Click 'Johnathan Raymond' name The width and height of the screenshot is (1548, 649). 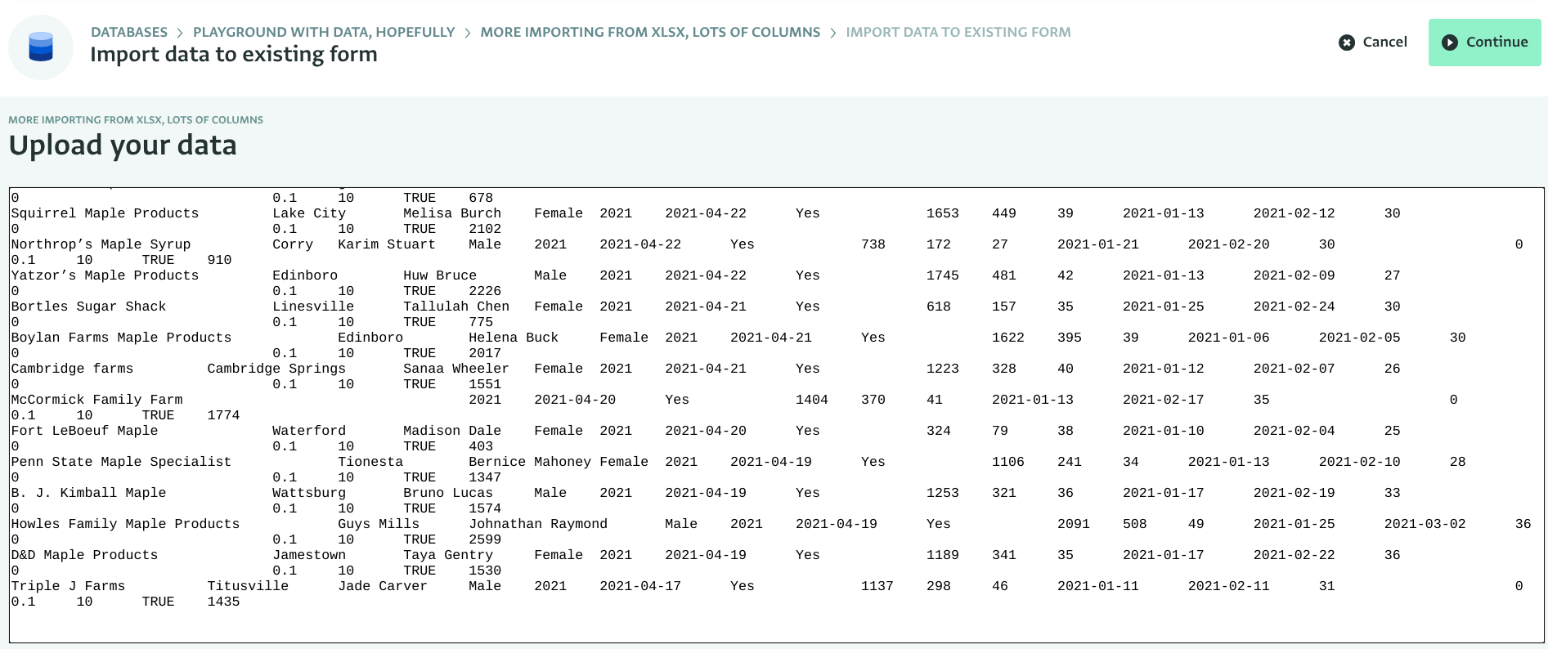pyautogui.click(x=538, y=524)
